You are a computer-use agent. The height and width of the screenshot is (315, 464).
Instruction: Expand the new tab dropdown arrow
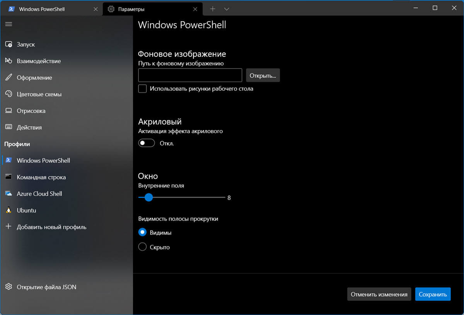click(x=227, y=9)
